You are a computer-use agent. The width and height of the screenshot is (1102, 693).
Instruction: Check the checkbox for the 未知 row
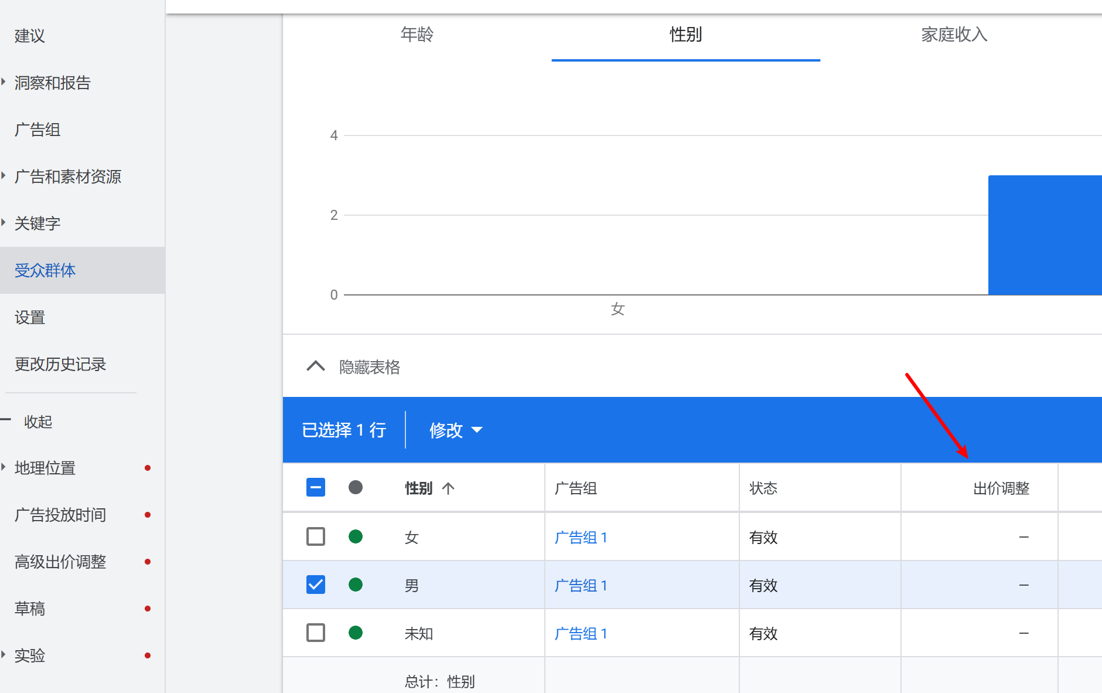pos(316,633)
